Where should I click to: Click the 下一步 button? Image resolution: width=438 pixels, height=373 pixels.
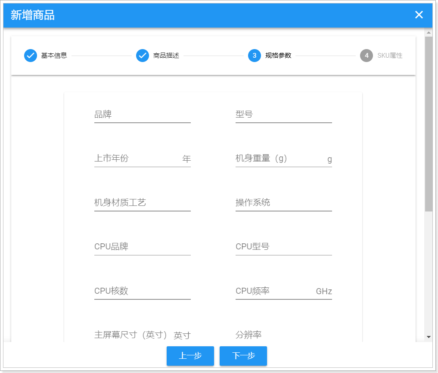(x=243, y=356)
